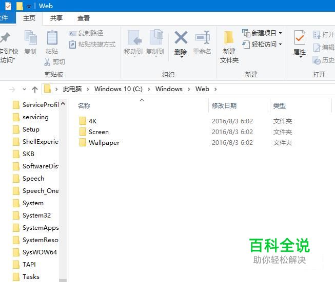Image resolution: width=335 pixels, height=282 pixels.
Task: Click the navigation pane scroll-up arrow
Action: point(63,103)
